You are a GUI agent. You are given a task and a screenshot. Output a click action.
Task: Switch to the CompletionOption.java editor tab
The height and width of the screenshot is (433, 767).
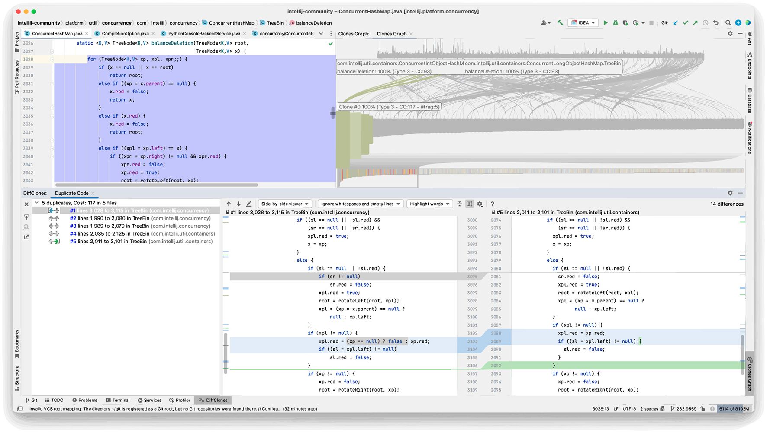[x=125, y=34]
